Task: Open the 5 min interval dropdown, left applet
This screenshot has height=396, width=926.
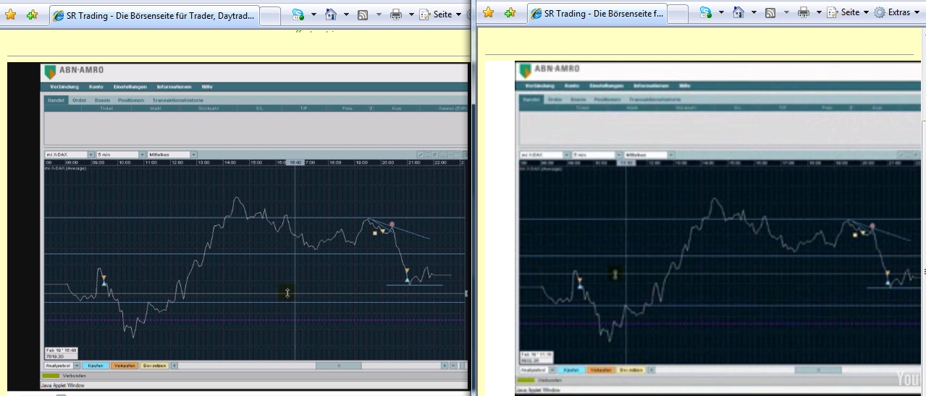Action: [x=121, y=154]
